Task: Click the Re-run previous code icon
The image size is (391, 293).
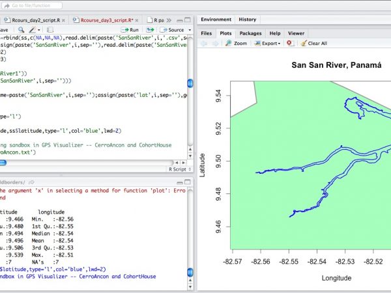Action: click(x=151, y=30)
